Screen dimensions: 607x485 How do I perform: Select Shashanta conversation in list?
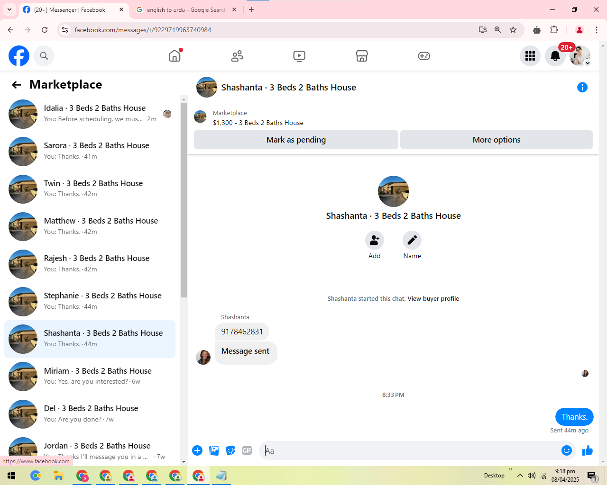(x=90, y=339)
